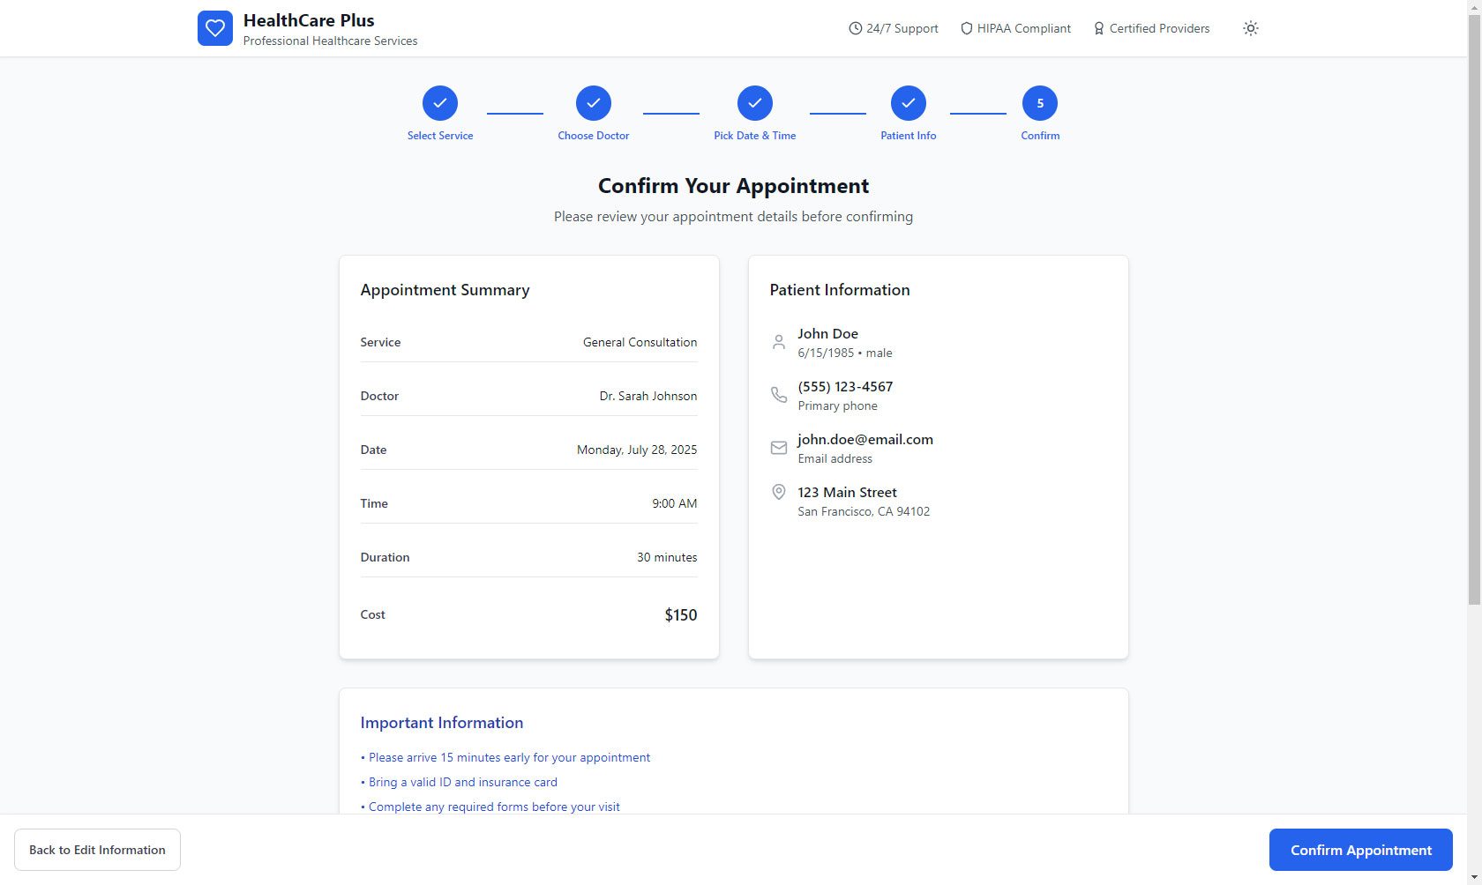Click the envelope icon beside john.doe@email.com
Screen dimensions: 1482x885
(x=779, y=448)
